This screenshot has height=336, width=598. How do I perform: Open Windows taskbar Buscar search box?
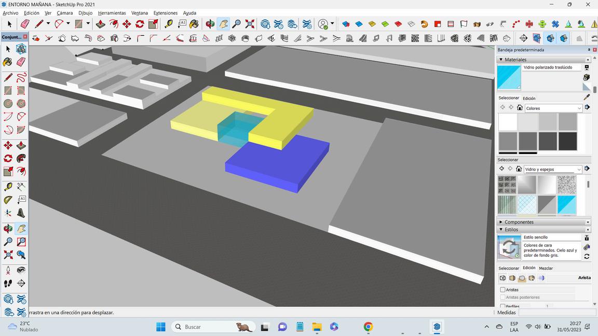pos(213,327)
